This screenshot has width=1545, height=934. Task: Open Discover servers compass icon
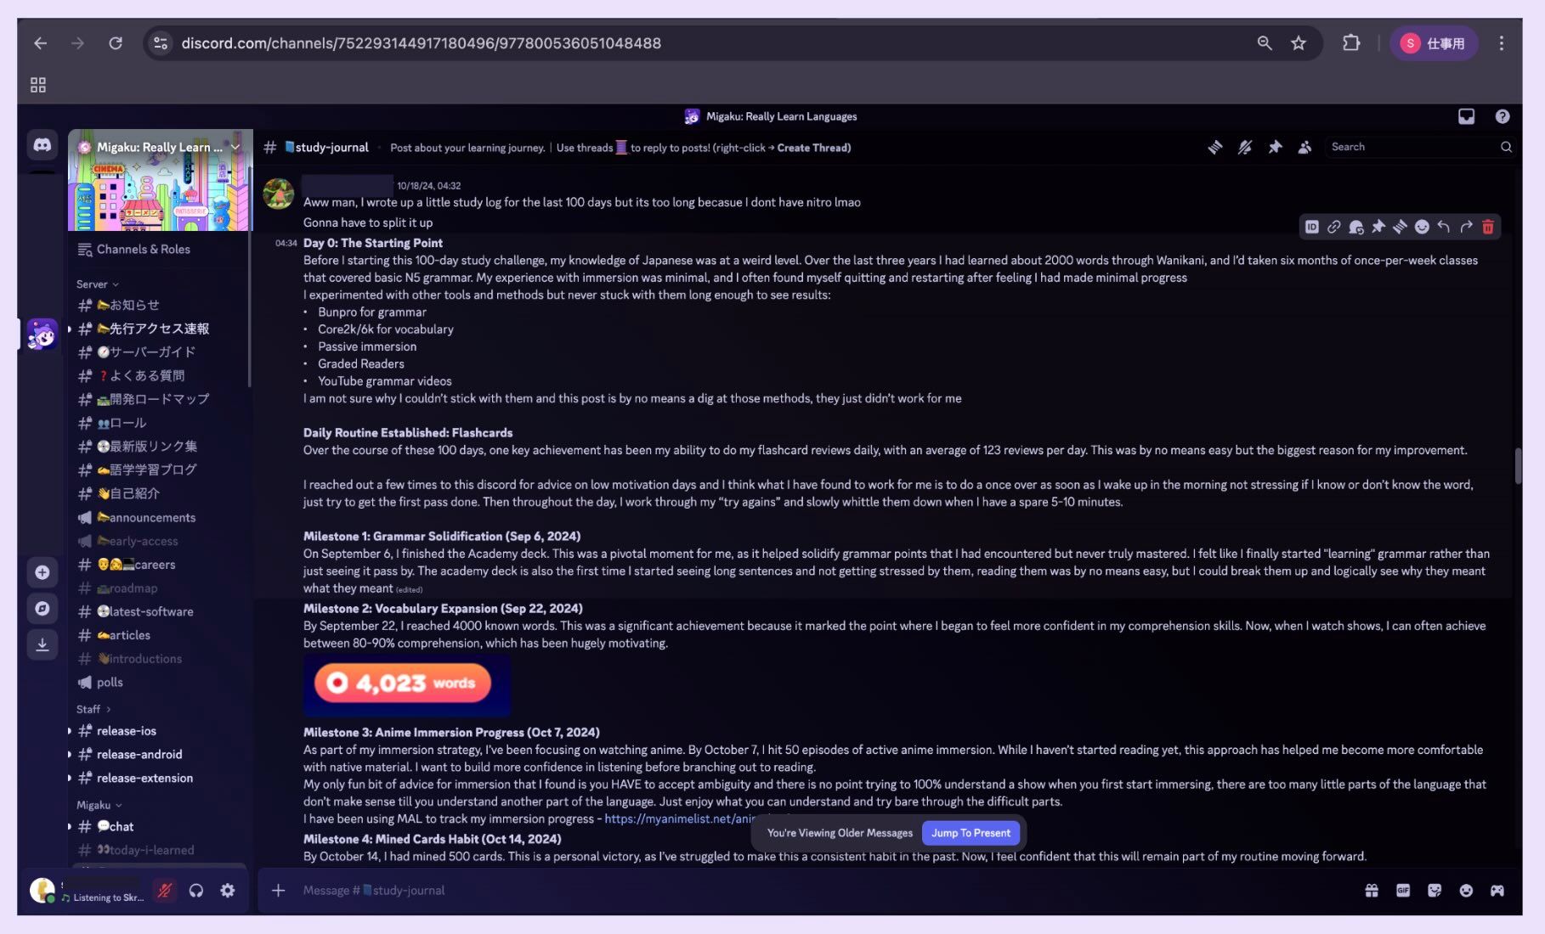tap(42, 608)
